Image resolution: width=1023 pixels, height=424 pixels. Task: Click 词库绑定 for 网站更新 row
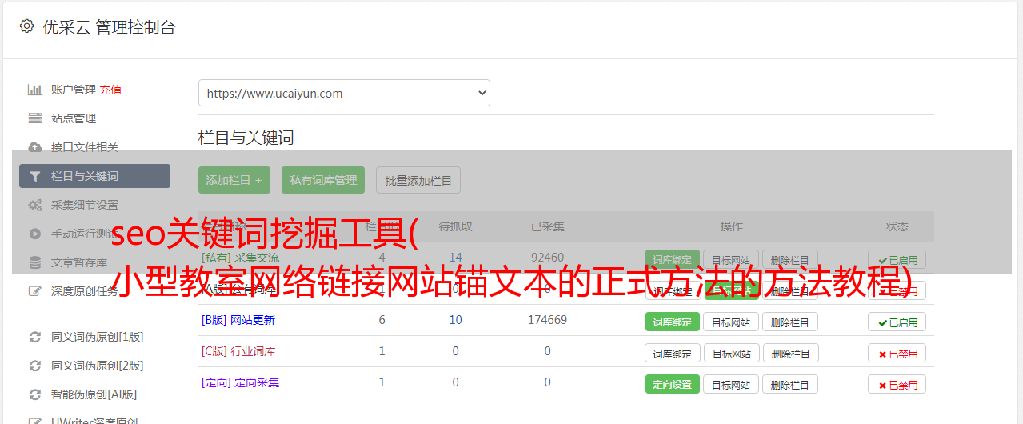[x=673, y=322]
